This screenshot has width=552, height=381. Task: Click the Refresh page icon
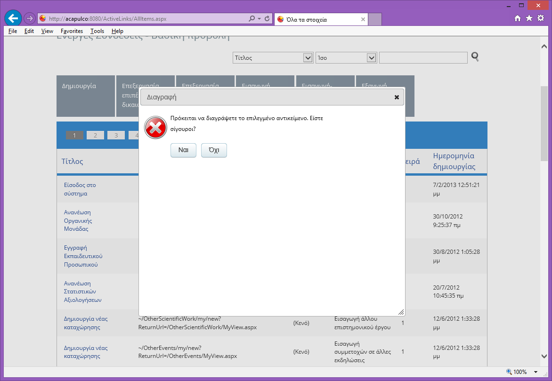click(267, 18)
